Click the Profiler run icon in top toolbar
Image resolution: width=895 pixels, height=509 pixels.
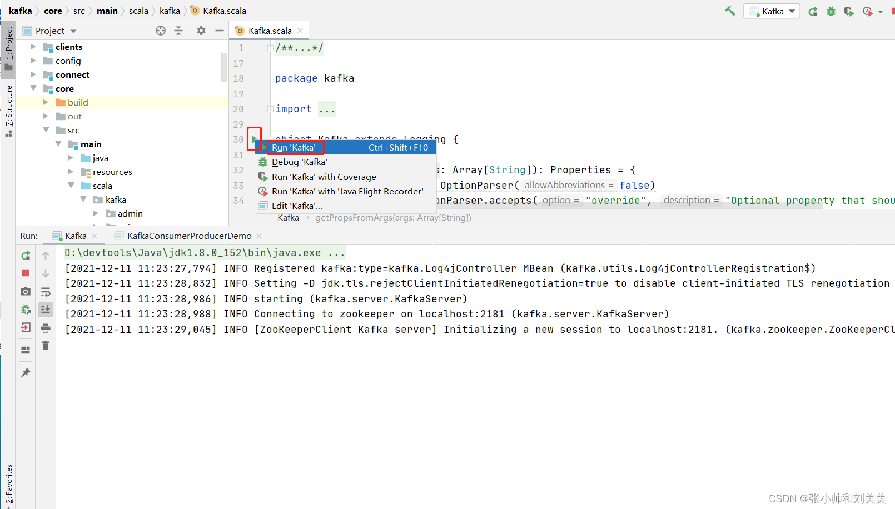[x=867, y=11]
